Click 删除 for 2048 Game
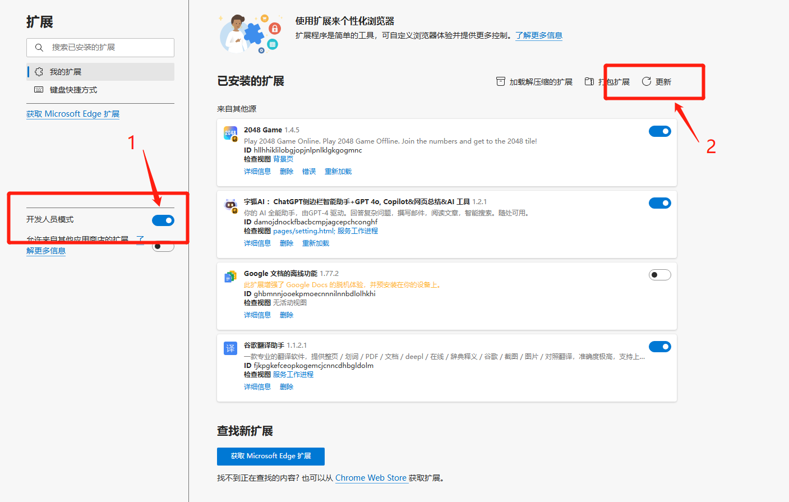 (x=287, y=172)
